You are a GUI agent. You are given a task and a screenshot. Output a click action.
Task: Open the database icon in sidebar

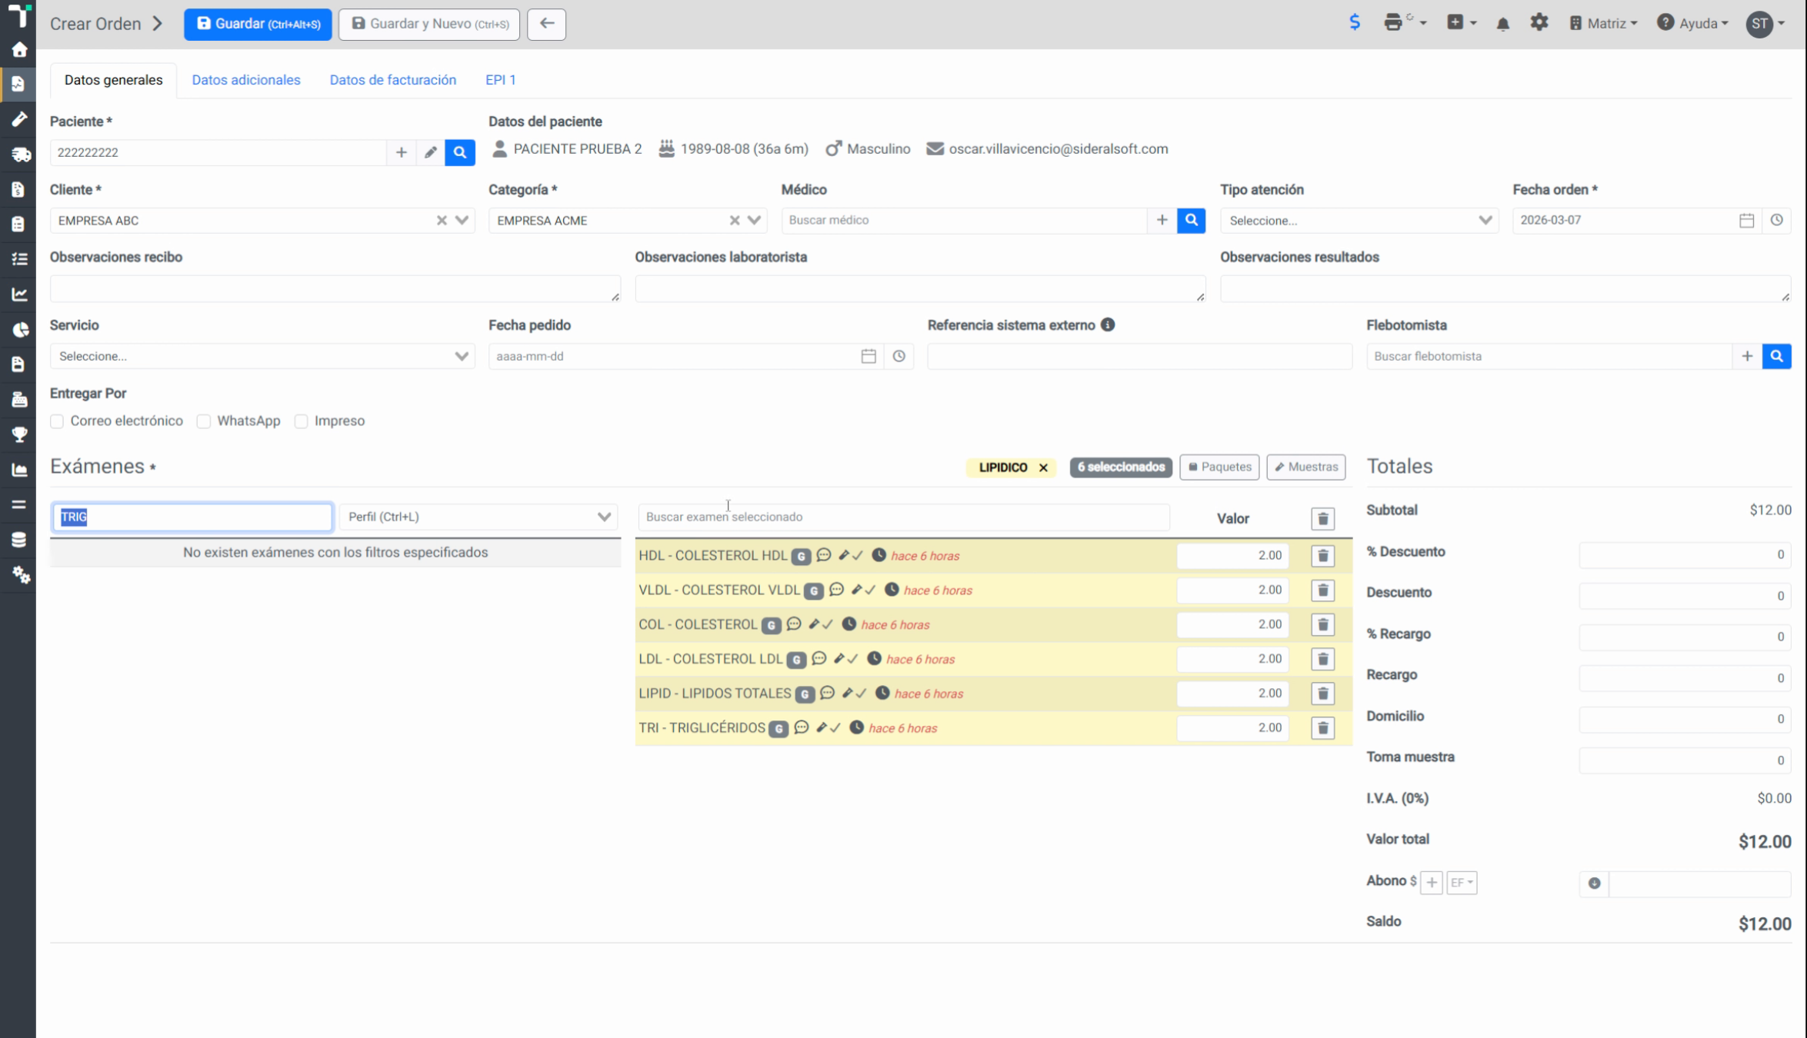18,540
